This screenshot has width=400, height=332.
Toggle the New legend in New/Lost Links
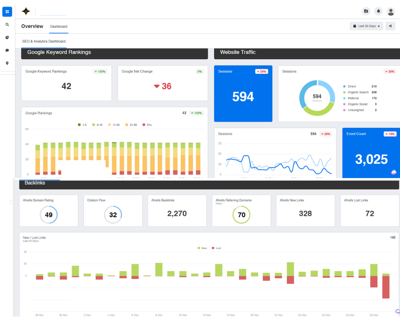pyautogui.click(x=202, y=248)
